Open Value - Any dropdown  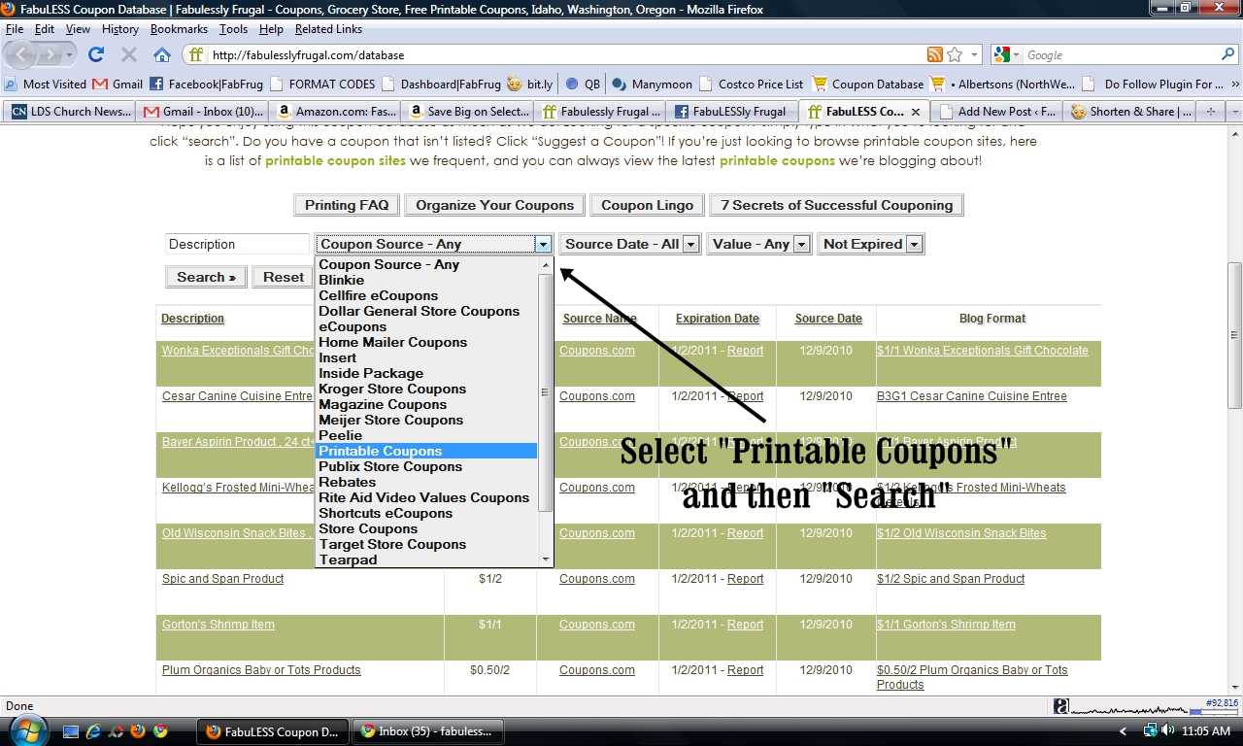[x=758, y=245]
